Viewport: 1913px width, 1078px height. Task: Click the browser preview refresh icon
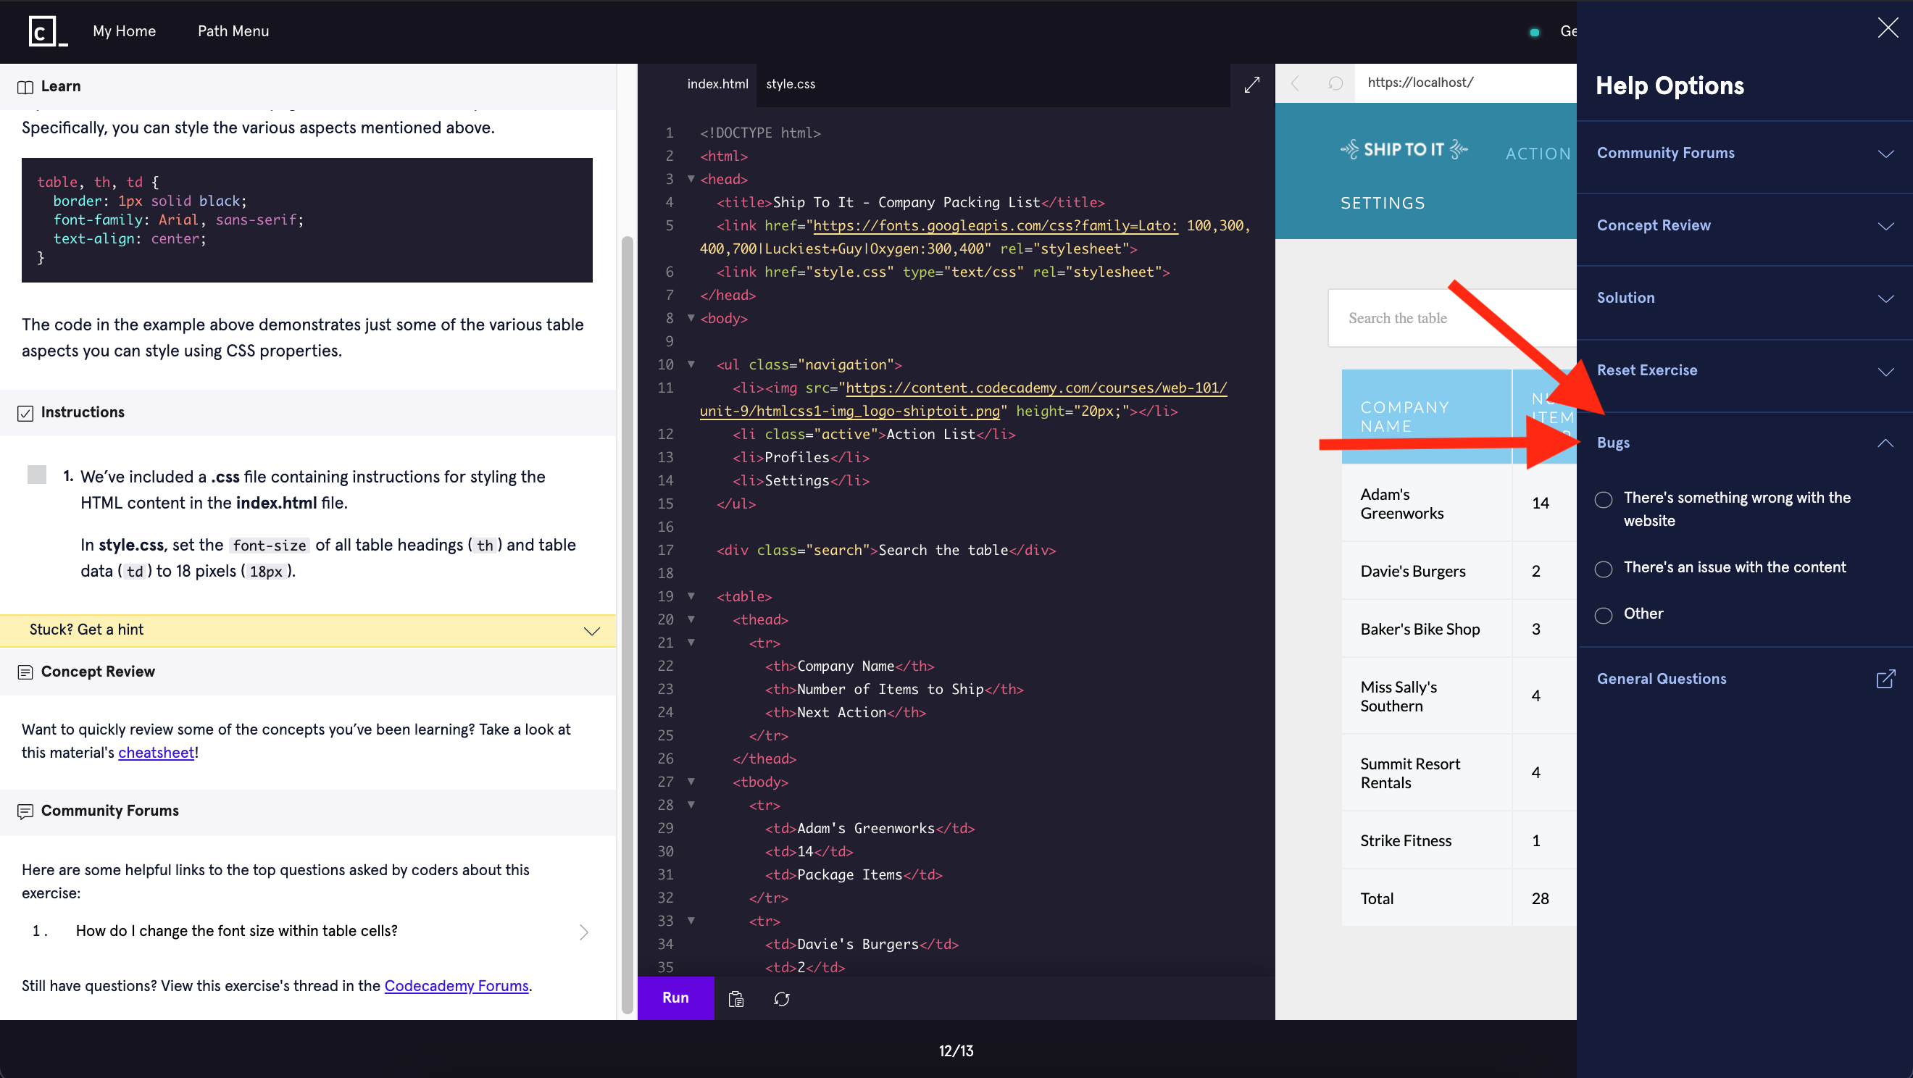point(1335,83)
